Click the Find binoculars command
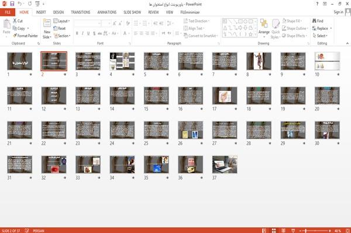Viewport: 351px width, 233px height. coord(318,21)
